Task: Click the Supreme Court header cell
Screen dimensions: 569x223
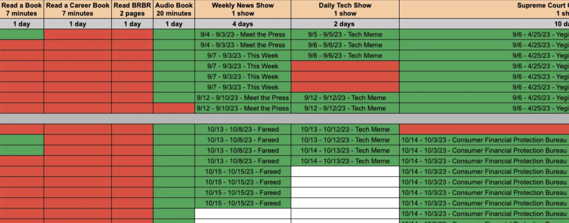Action: 484,9
